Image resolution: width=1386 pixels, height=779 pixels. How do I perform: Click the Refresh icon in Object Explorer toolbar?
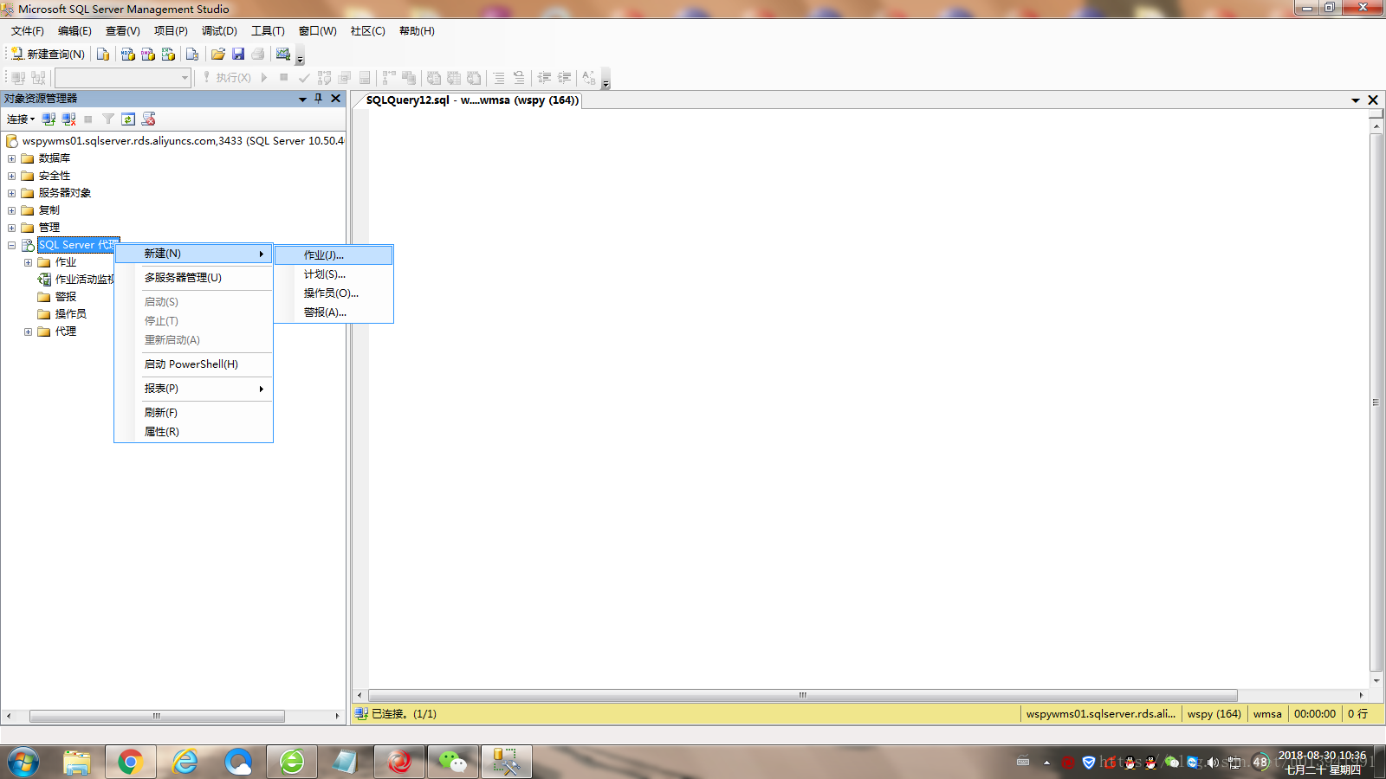coord(128,119)
